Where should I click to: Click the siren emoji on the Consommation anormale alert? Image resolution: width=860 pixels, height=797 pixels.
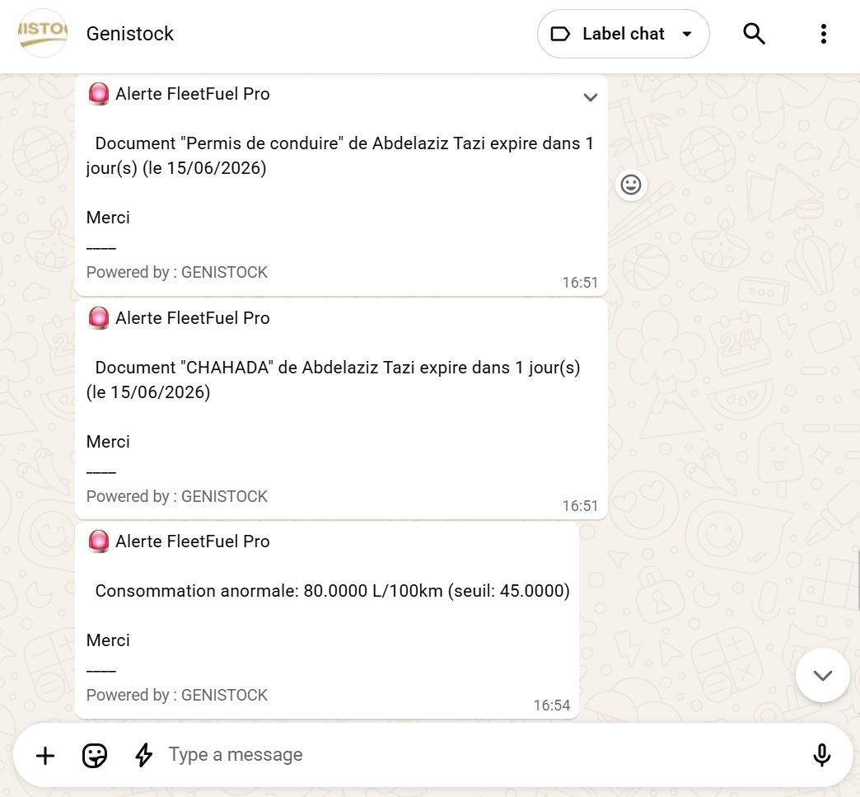tap(99, 541)
